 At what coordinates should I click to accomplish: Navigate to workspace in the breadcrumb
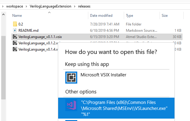pos(15,6)
